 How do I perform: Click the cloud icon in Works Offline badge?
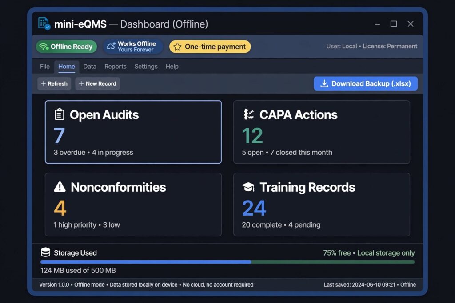pos(111,46)
